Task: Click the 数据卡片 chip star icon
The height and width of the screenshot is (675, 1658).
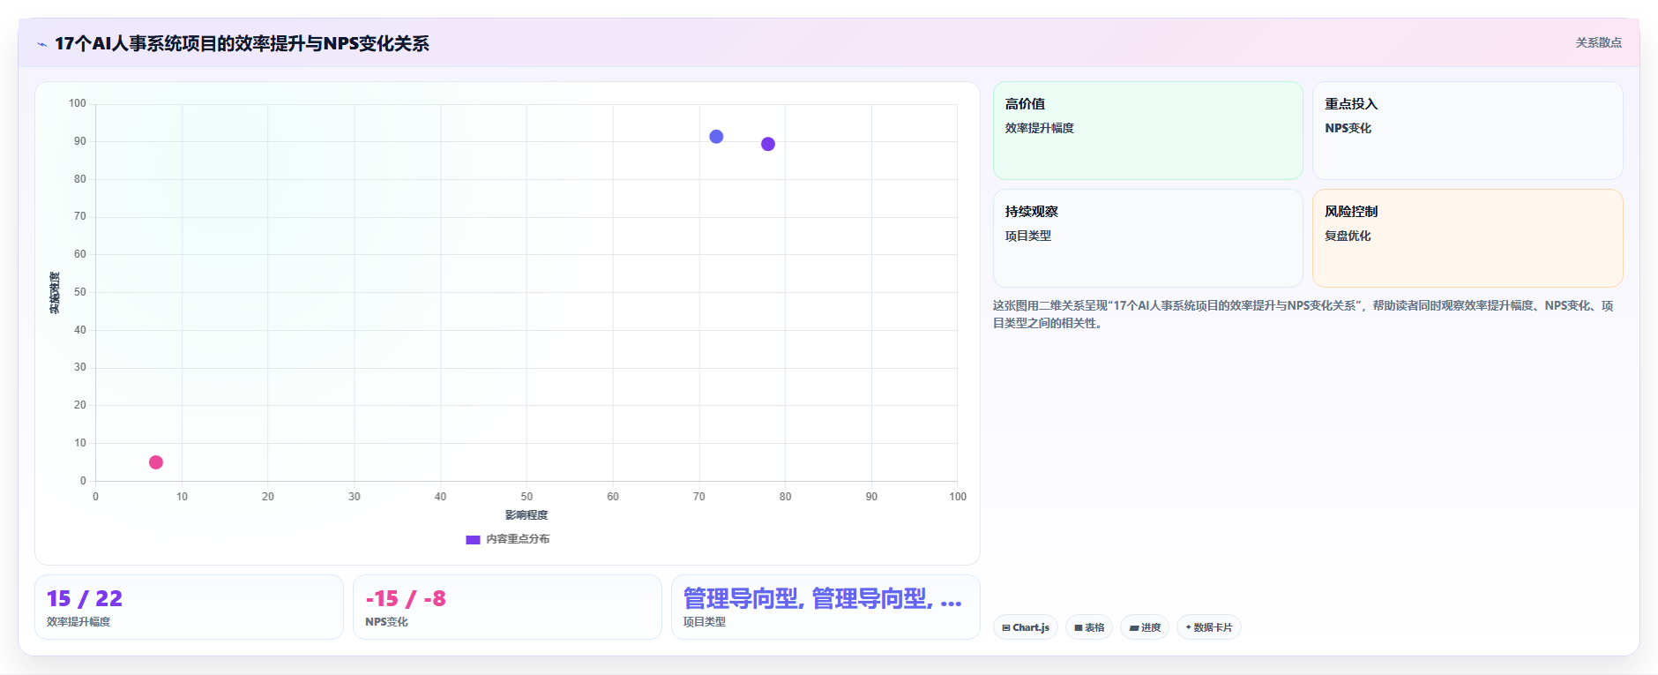Action: [1188, 627]
